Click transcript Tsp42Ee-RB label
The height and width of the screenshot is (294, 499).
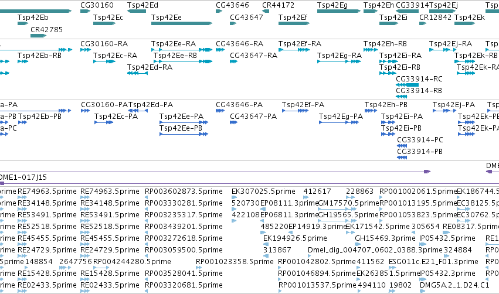pos(175,55)
